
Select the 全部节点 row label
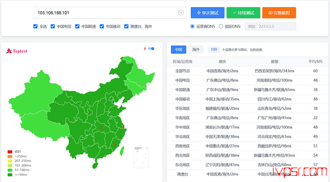[x=182, y=71]
